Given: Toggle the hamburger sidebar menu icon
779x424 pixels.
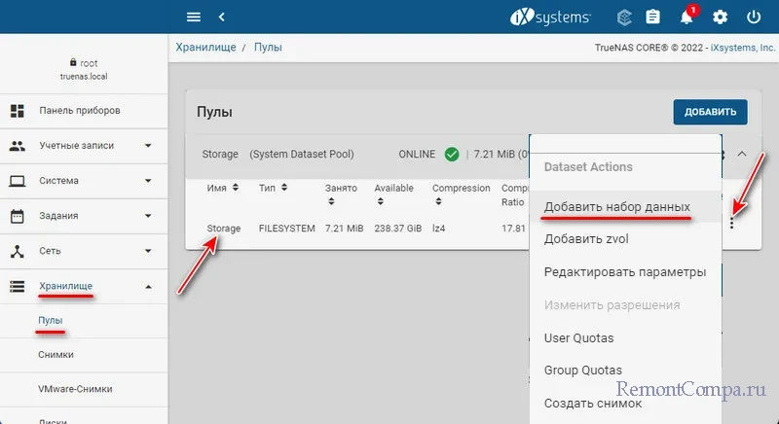Looking at the screenshot, I should (x=194, y=17).
